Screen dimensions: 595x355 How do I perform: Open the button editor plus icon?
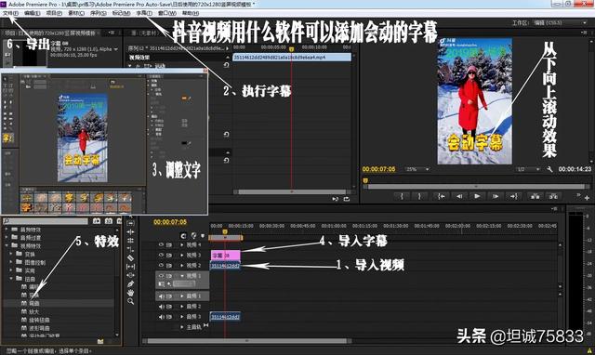587,198
